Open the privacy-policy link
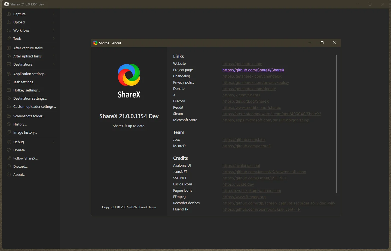This screenshot has width=391, height=251. (x=256, y=82)
